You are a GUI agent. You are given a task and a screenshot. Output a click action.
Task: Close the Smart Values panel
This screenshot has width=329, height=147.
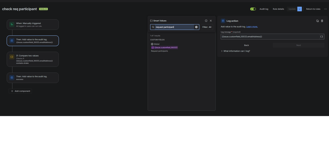211,21
